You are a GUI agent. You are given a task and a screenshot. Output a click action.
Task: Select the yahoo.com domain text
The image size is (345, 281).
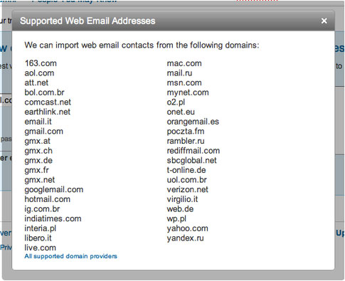[x=187, y=228]
